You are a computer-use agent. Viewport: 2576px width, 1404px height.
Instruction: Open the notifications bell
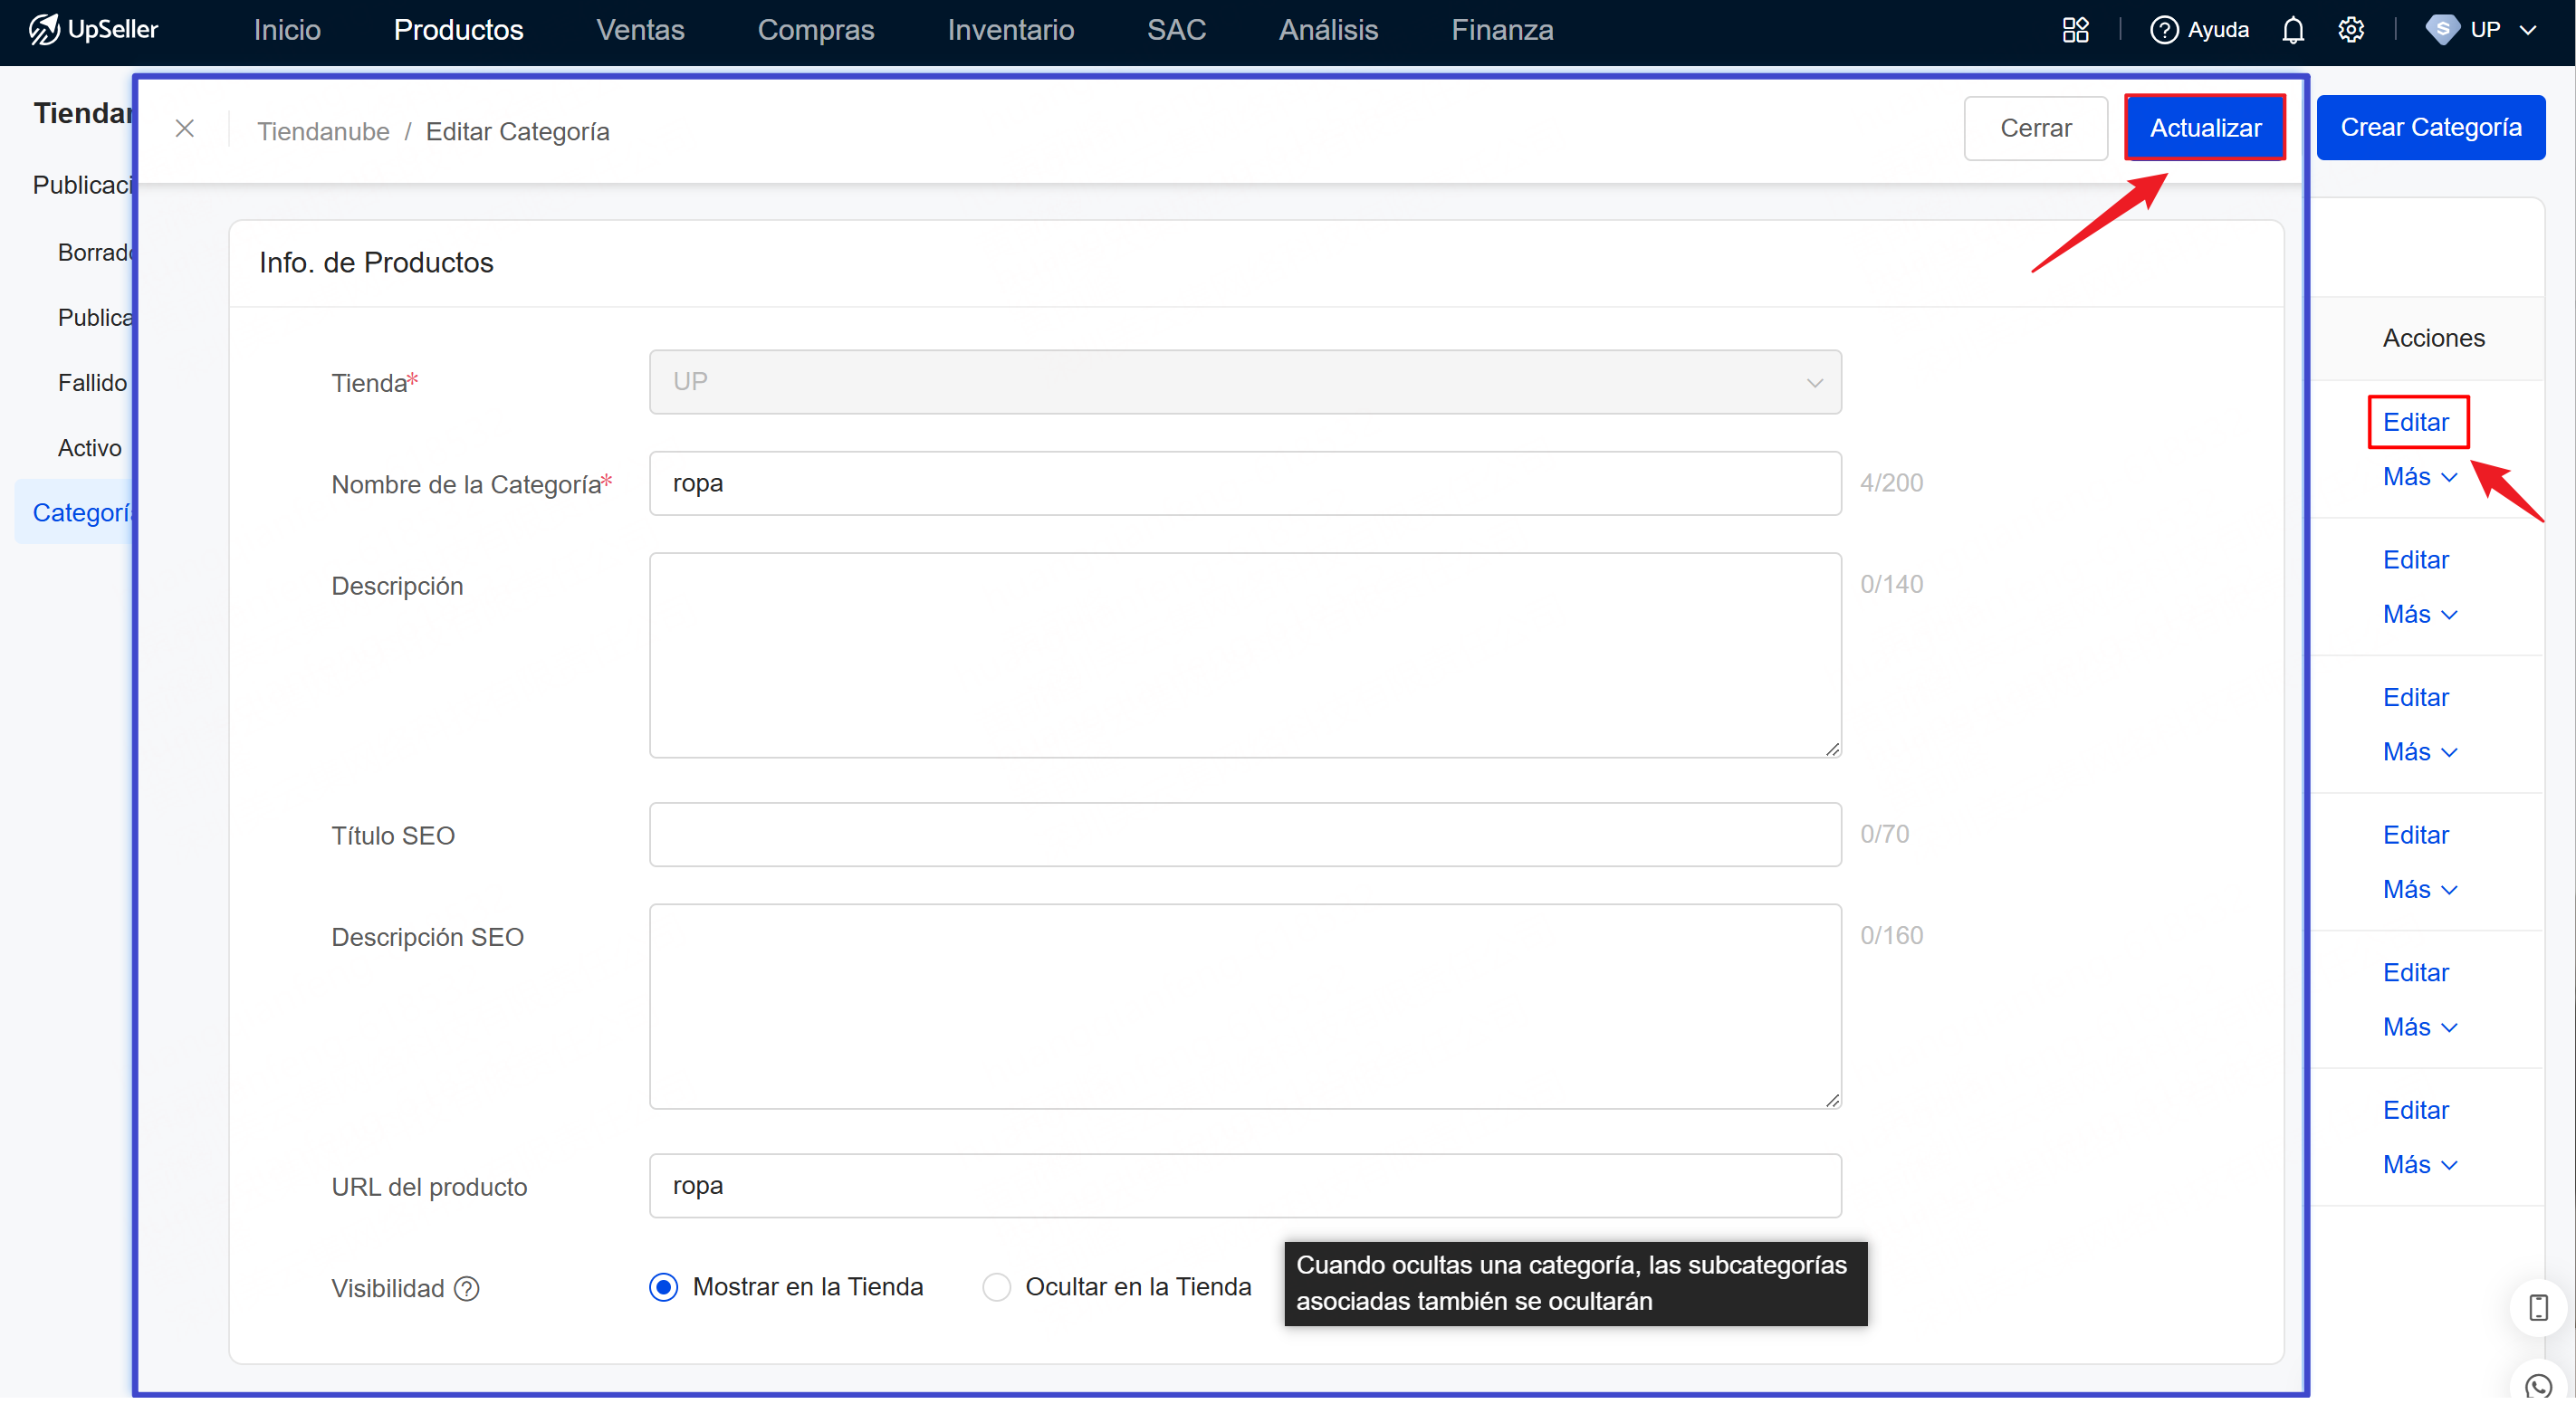point(2292,30)
